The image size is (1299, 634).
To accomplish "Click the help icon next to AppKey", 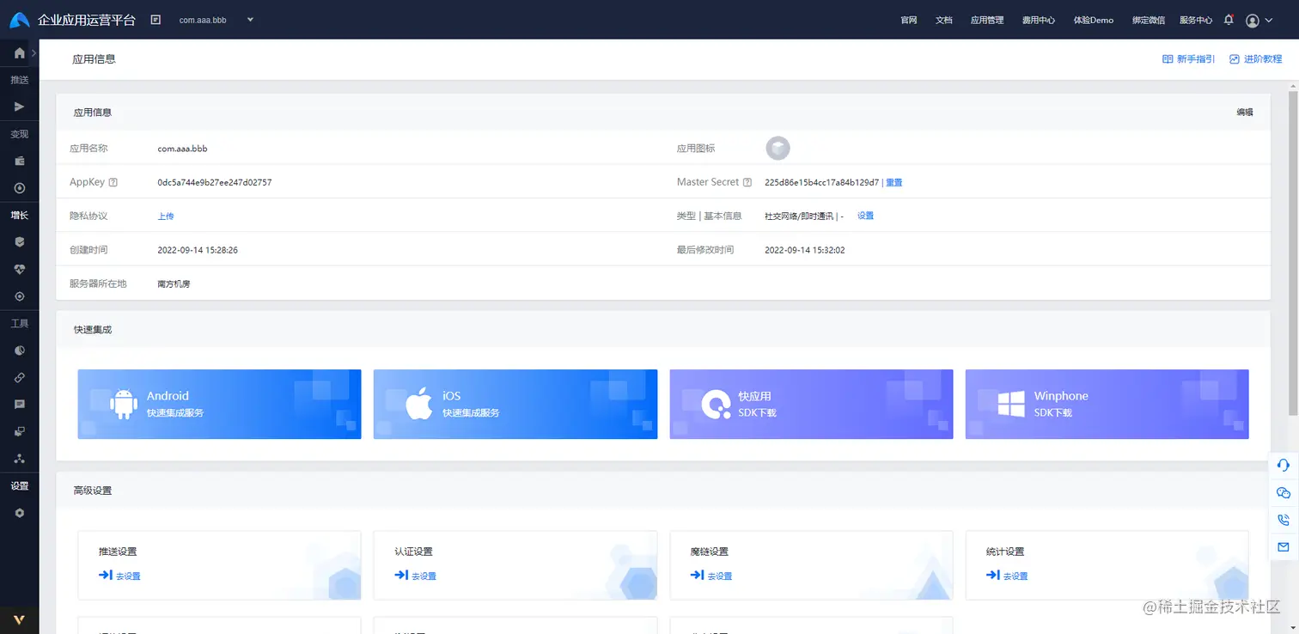I will [x=113, y=182].
